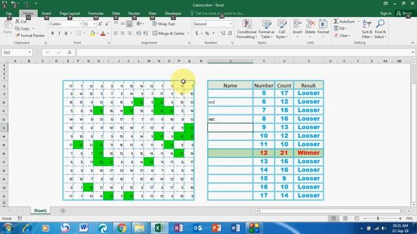Open the Clear eraser menu
Screen dimensions: 417x234
tap(341, 36)
